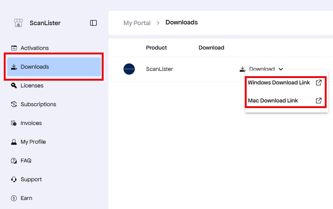Click the Product column header
Image resolution: width=333 pixels, height=209 pixels.
coord(156,48)
